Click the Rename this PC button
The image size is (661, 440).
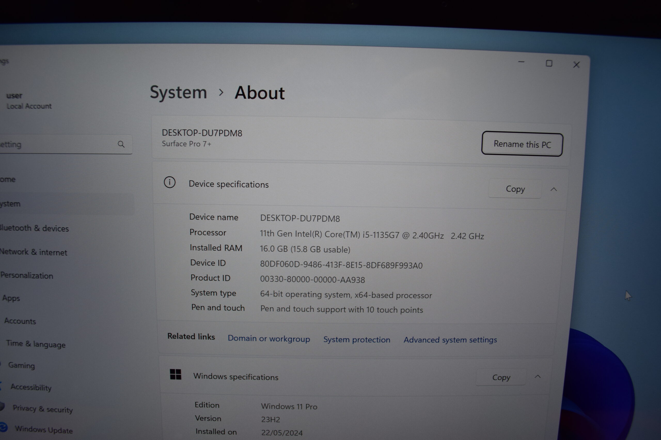[x=522, y=144]
